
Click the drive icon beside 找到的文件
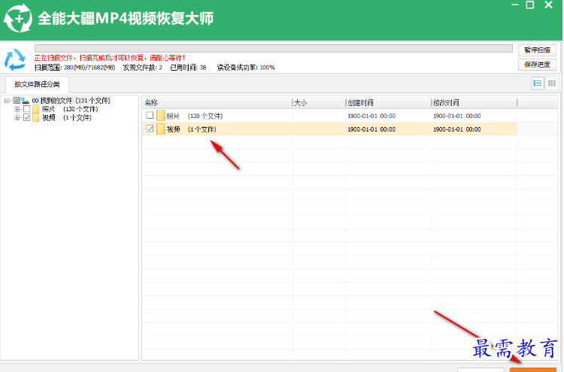click(x=25, y=100)
